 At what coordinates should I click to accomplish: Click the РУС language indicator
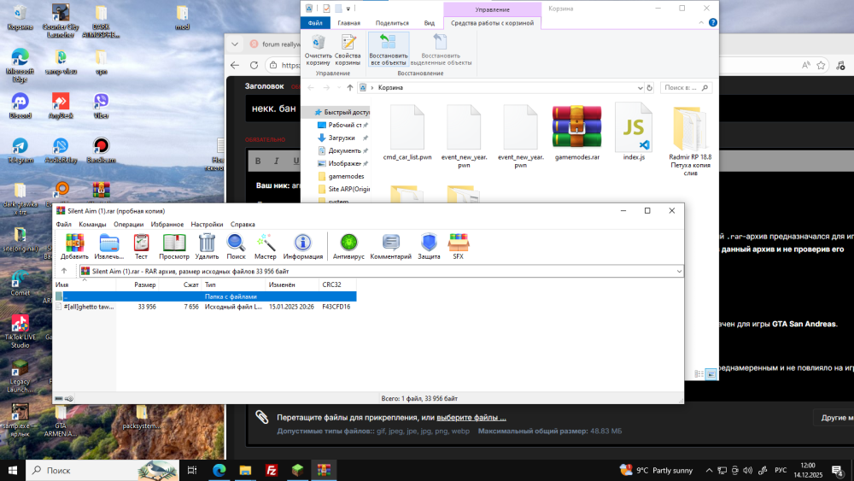click(781, 470)
